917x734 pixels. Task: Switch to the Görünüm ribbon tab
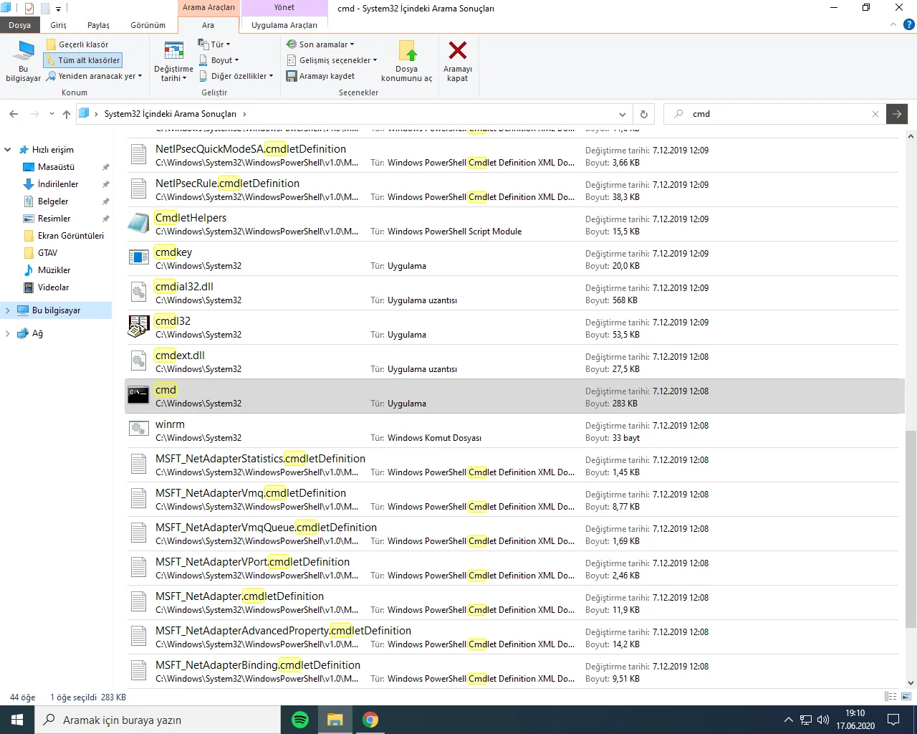tap(148, 25)
